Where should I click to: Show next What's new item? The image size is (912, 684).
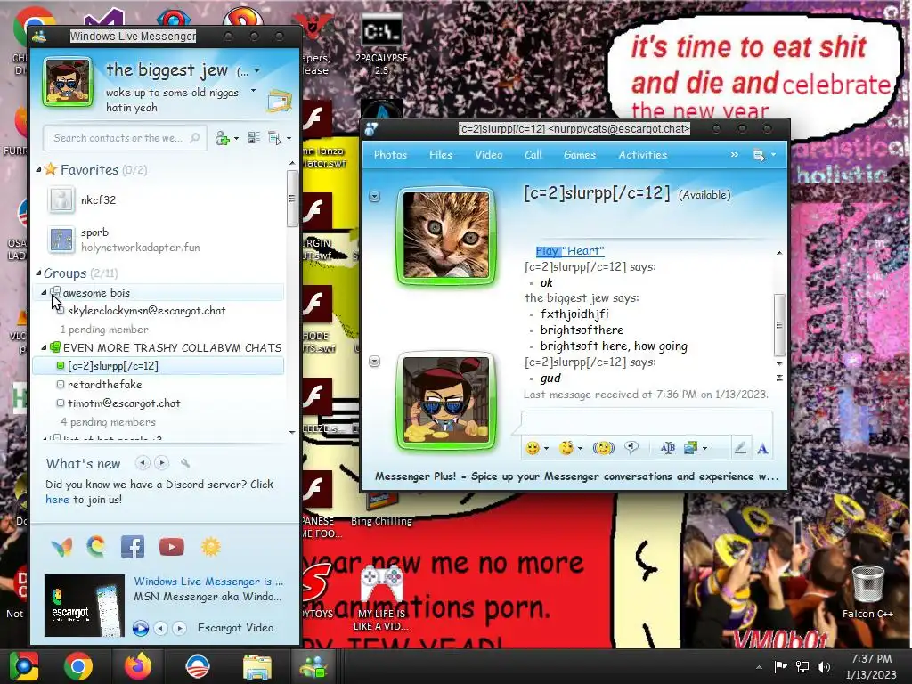point(162,463)
